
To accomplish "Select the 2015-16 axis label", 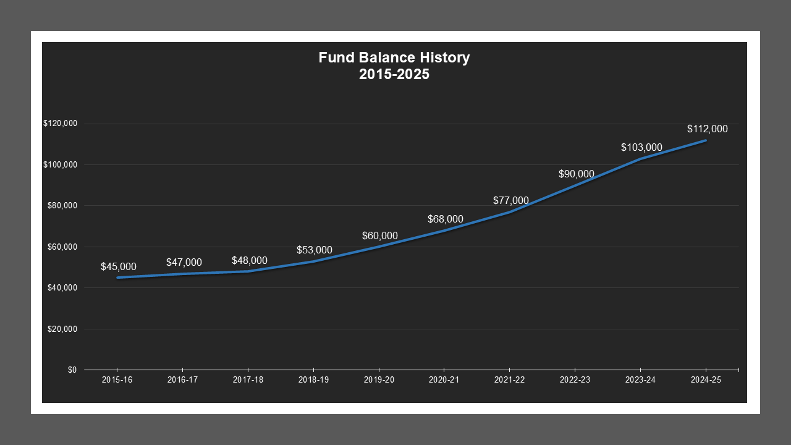I will (116, 380).
